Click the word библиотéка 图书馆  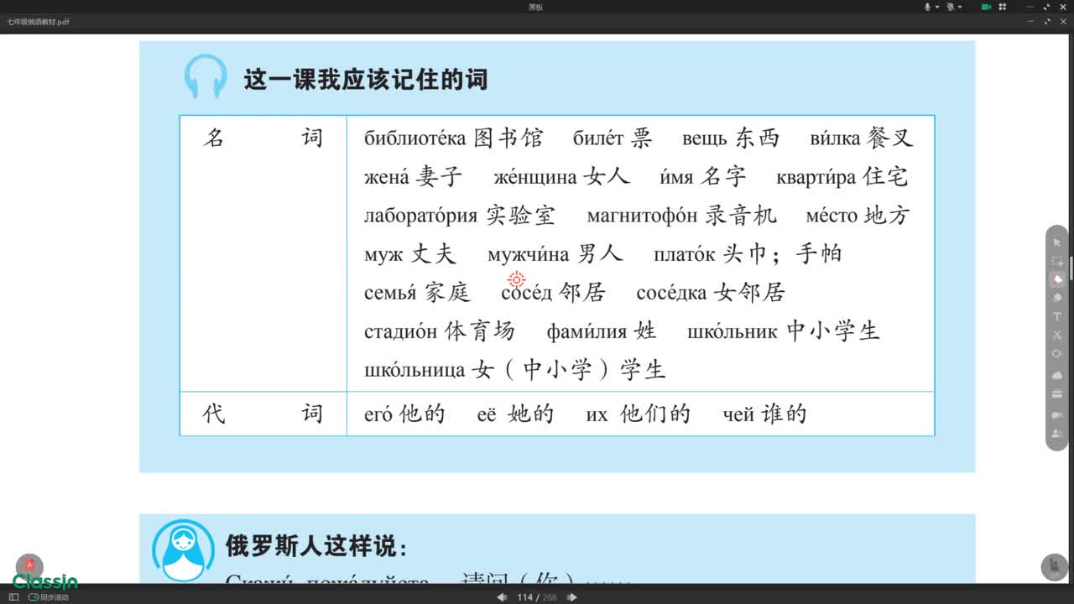[x=453, y=138]
